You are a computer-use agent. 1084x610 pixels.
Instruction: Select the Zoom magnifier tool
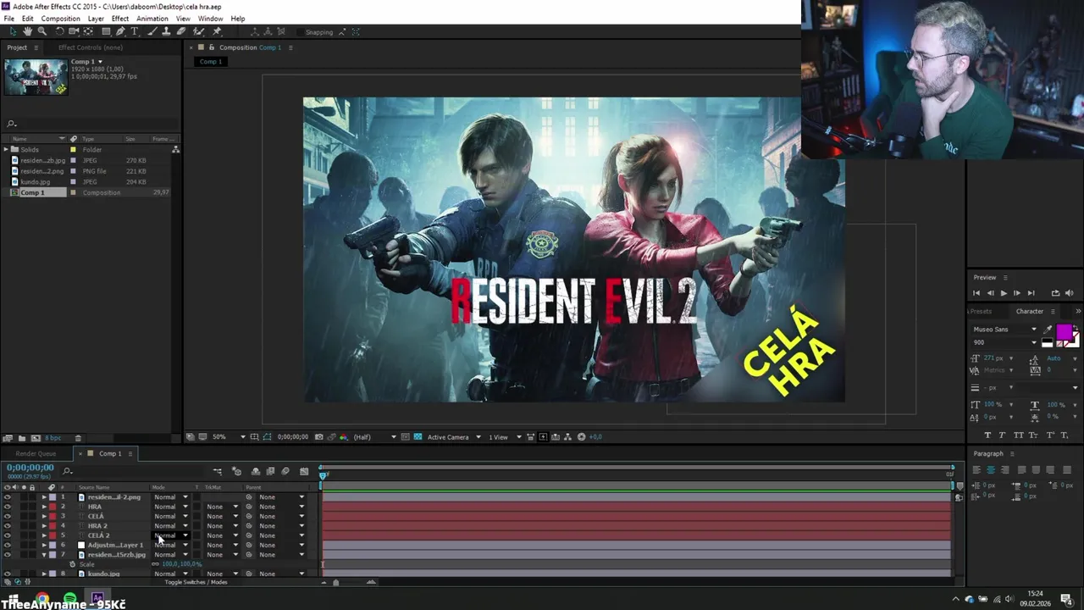pyautogui.click(x=41, y=31)
